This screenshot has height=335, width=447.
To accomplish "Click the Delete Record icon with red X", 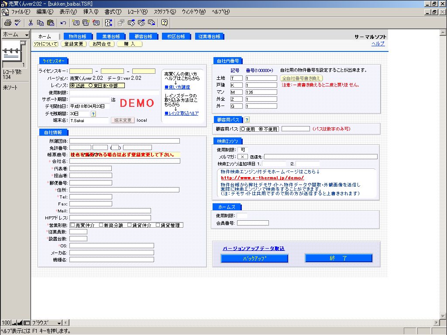I will pos(96,23).
